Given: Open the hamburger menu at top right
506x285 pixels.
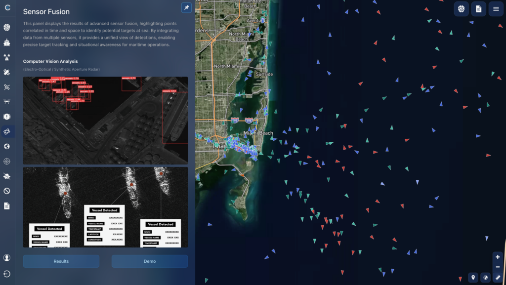Looking at the screenshot, I should (496, 9).
